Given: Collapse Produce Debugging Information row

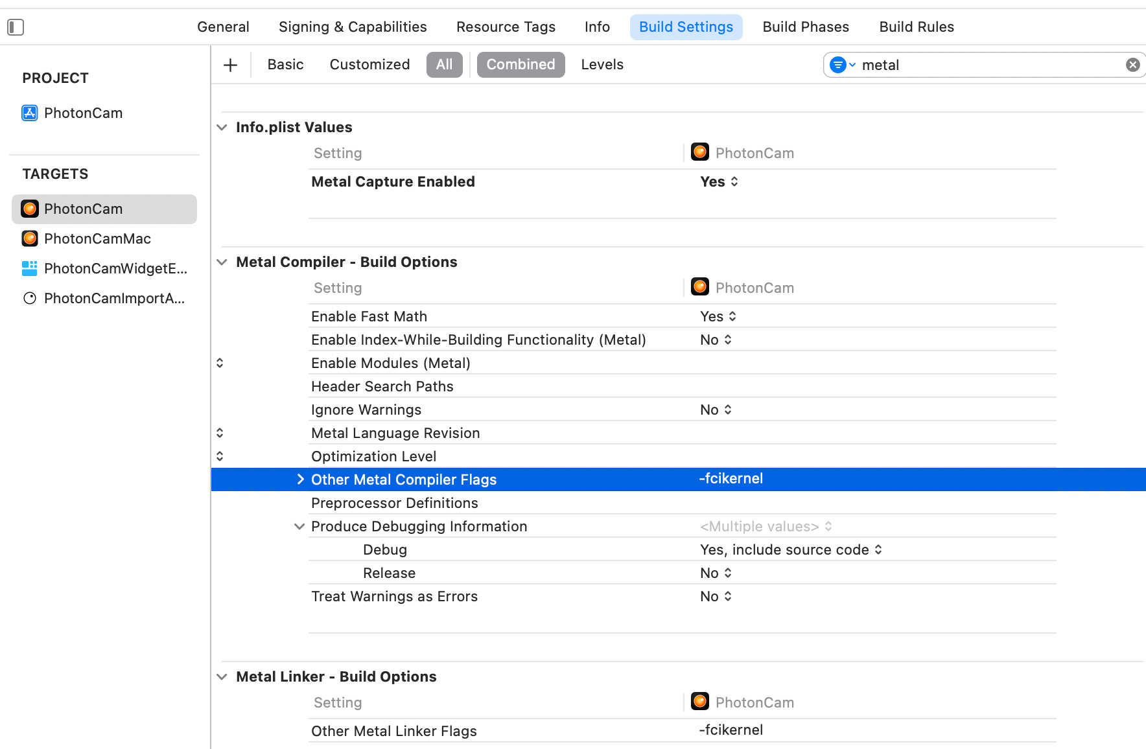Looking at the screenshot, I should click(299, 527).
